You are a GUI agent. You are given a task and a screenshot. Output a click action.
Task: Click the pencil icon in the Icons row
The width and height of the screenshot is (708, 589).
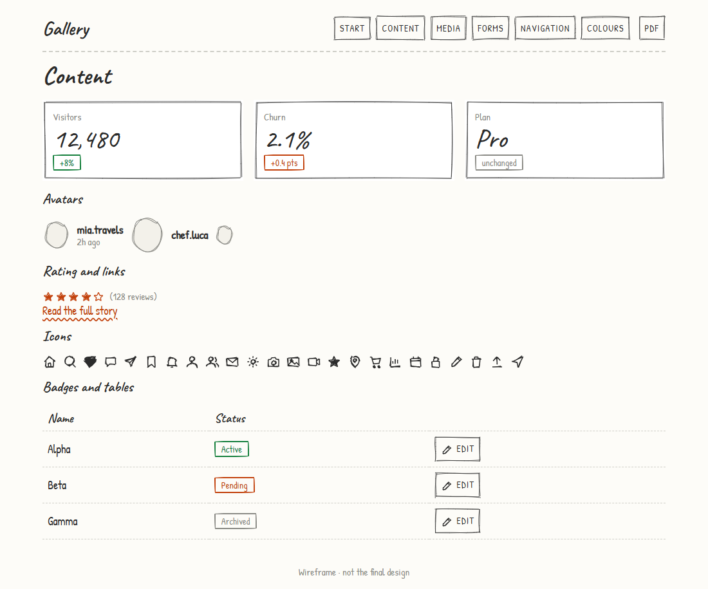(456, 362)
